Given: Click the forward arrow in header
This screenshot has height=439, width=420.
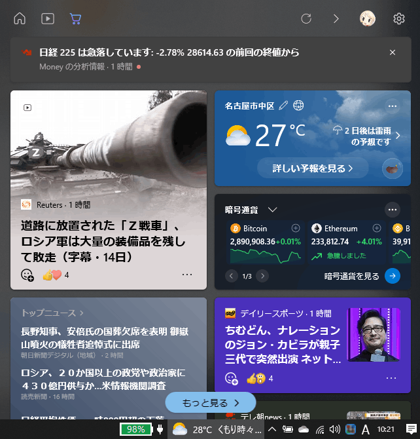Looking at the screenshot, I should [336, 19].
